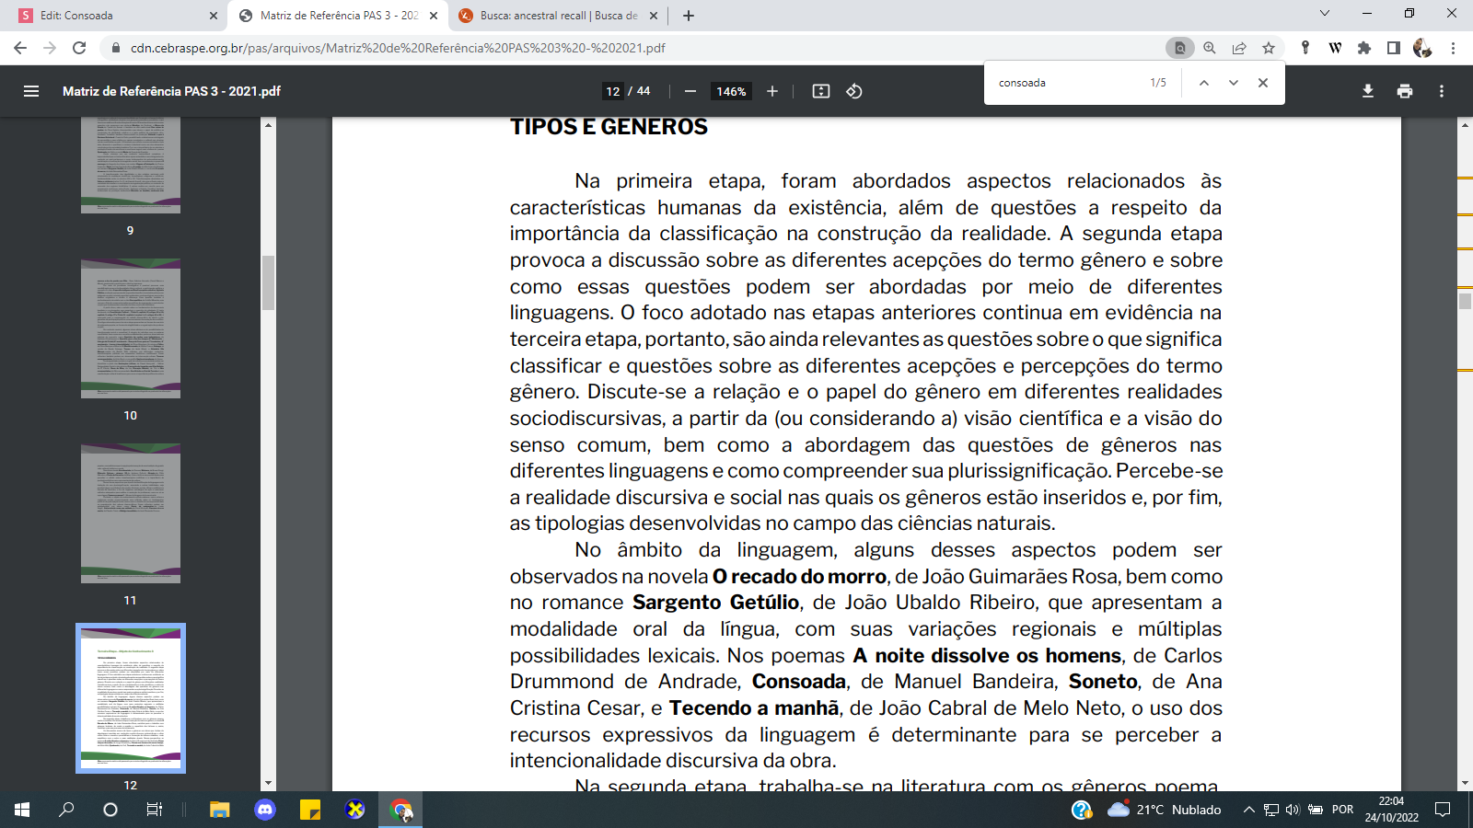Reload the current page
Screen dimensions: 1473x828
(79, 48)
